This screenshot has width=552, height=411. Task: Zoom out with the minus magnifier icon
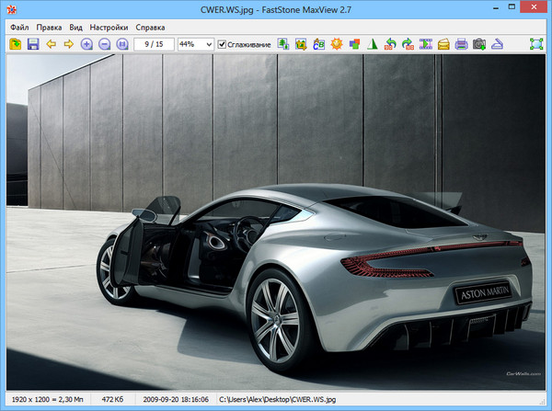click(x=105, y=44)
